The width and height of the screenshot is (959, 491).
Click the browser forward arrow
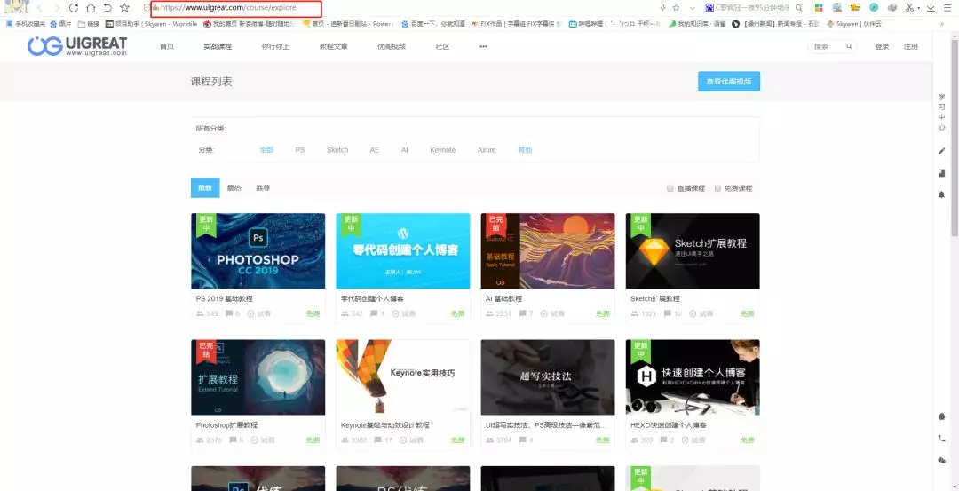57,8
